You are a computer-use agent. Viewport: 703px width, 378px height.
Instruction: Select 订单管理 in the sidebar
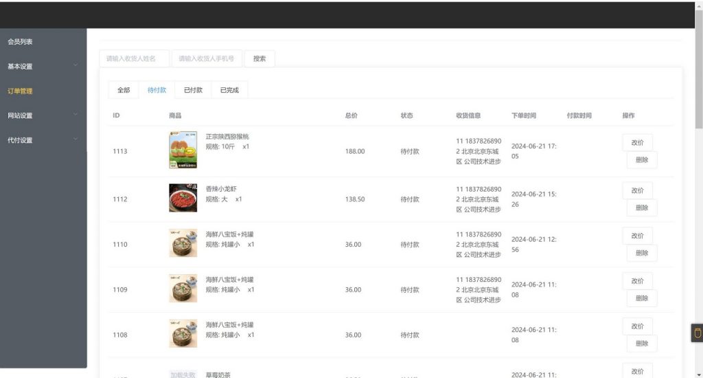coord(21,91)
